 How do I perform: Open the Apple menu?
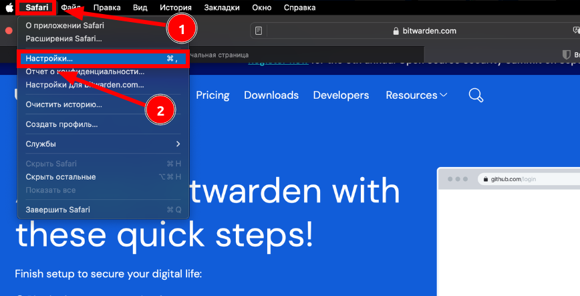9,7
